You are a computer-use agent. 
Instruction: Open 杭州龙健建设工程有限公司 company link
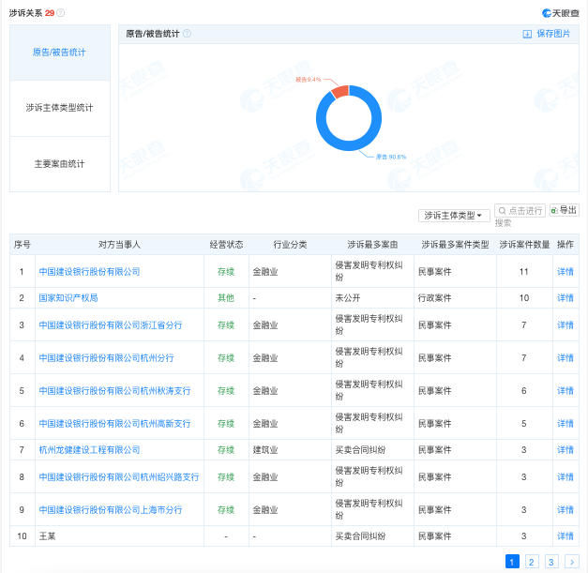(x=89, y=450)
